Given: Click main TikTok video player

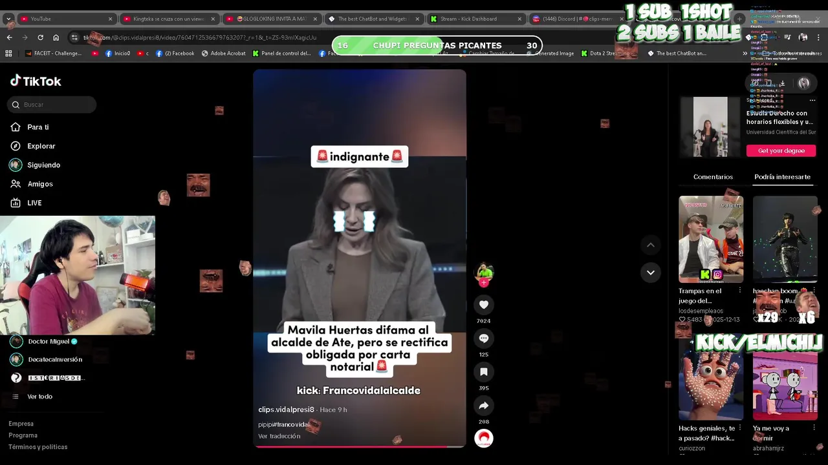Looking at the screenshot, I should 359,258.
